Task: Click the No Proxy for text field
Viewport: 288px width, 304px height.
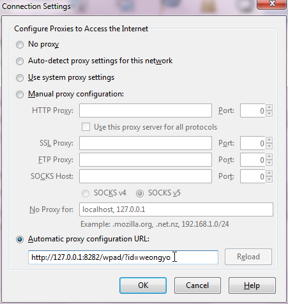Action: tap(176, 209)
